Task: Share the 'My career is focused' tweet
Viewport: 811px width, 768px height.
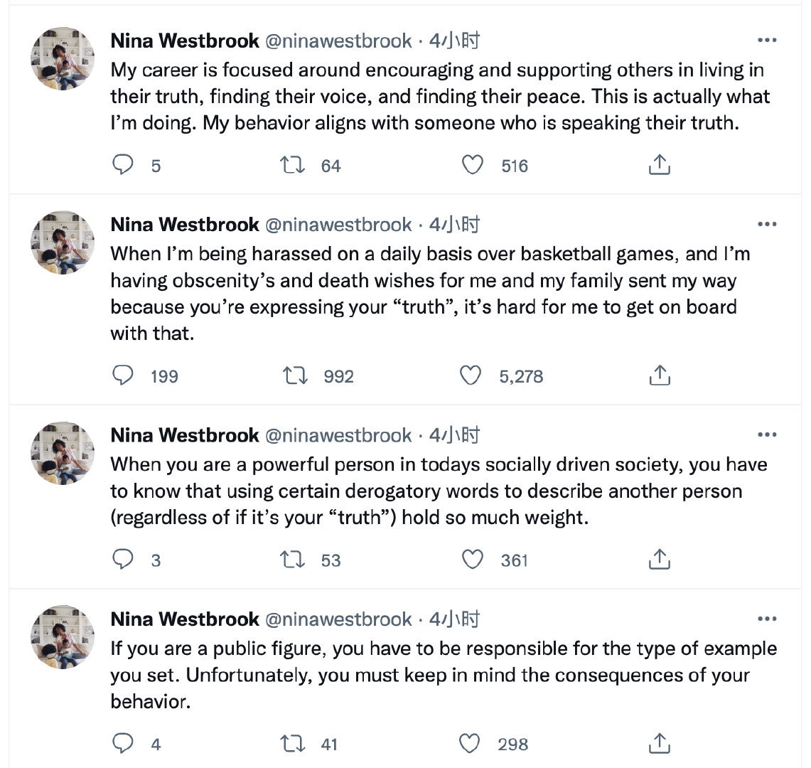Action: tap(660, 166)
